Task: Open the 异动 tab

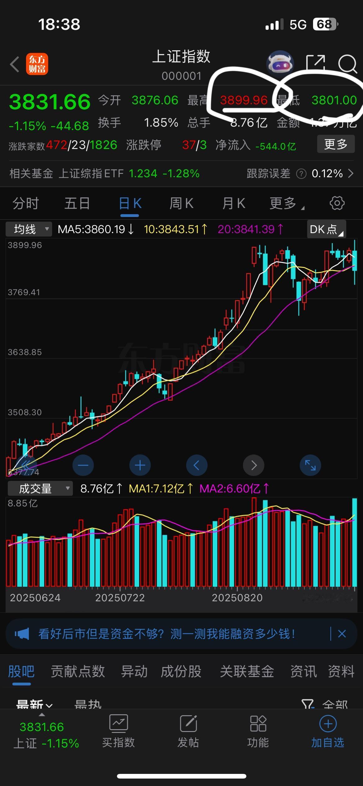Action: tap(134, 671)
